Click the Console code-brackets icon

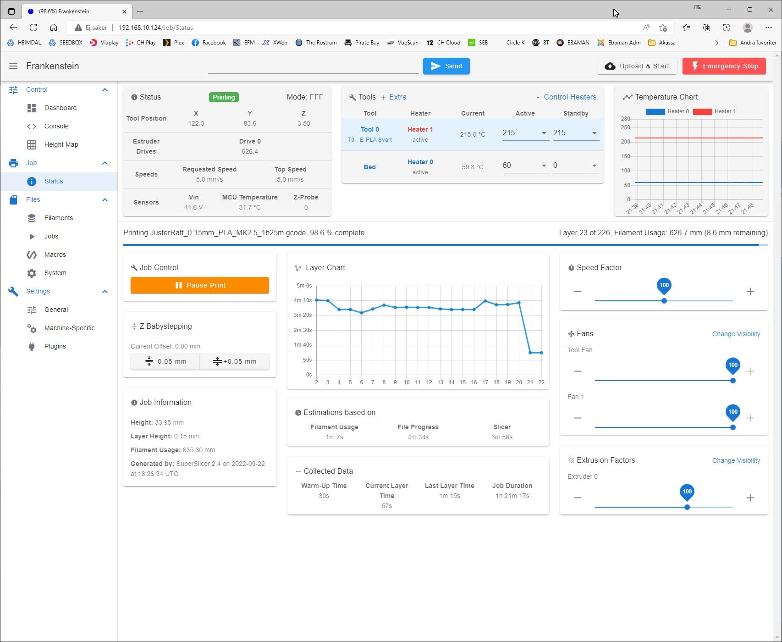(x=32, y=126)
